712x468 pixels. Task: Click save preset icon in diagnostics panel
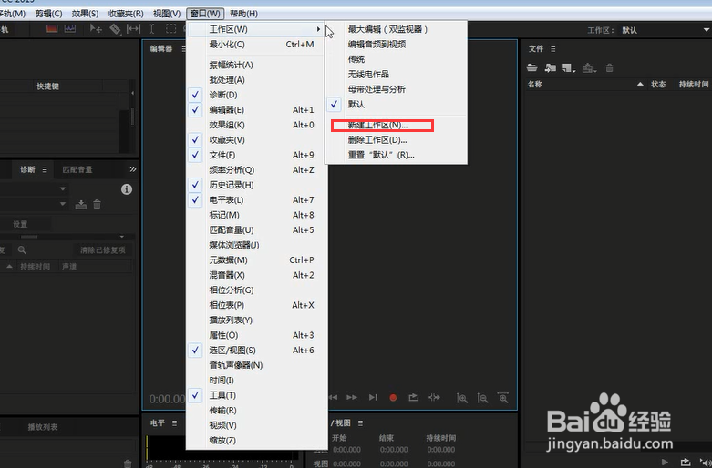[81, 205]
